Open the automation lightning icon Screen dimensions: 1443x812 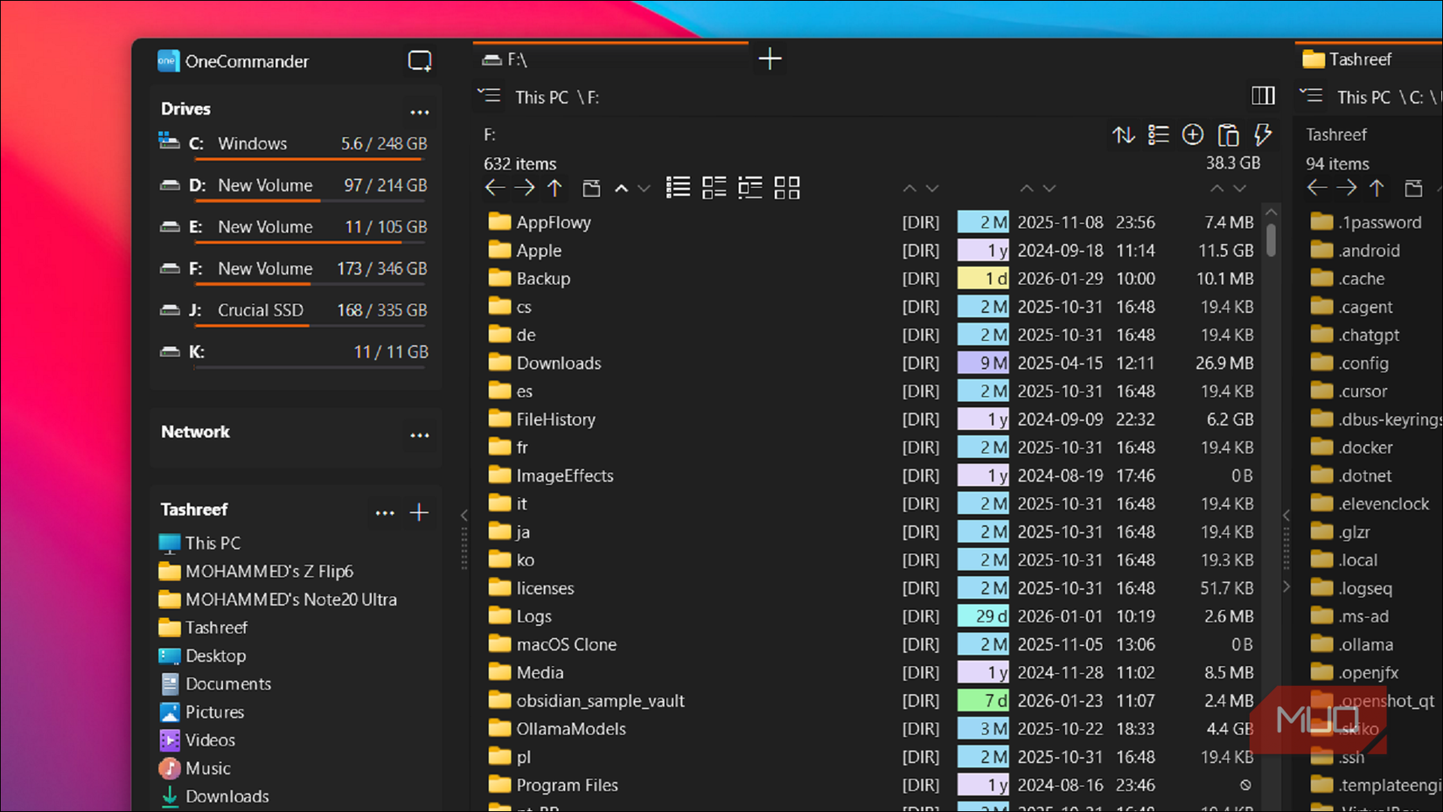click(1263, 135)
